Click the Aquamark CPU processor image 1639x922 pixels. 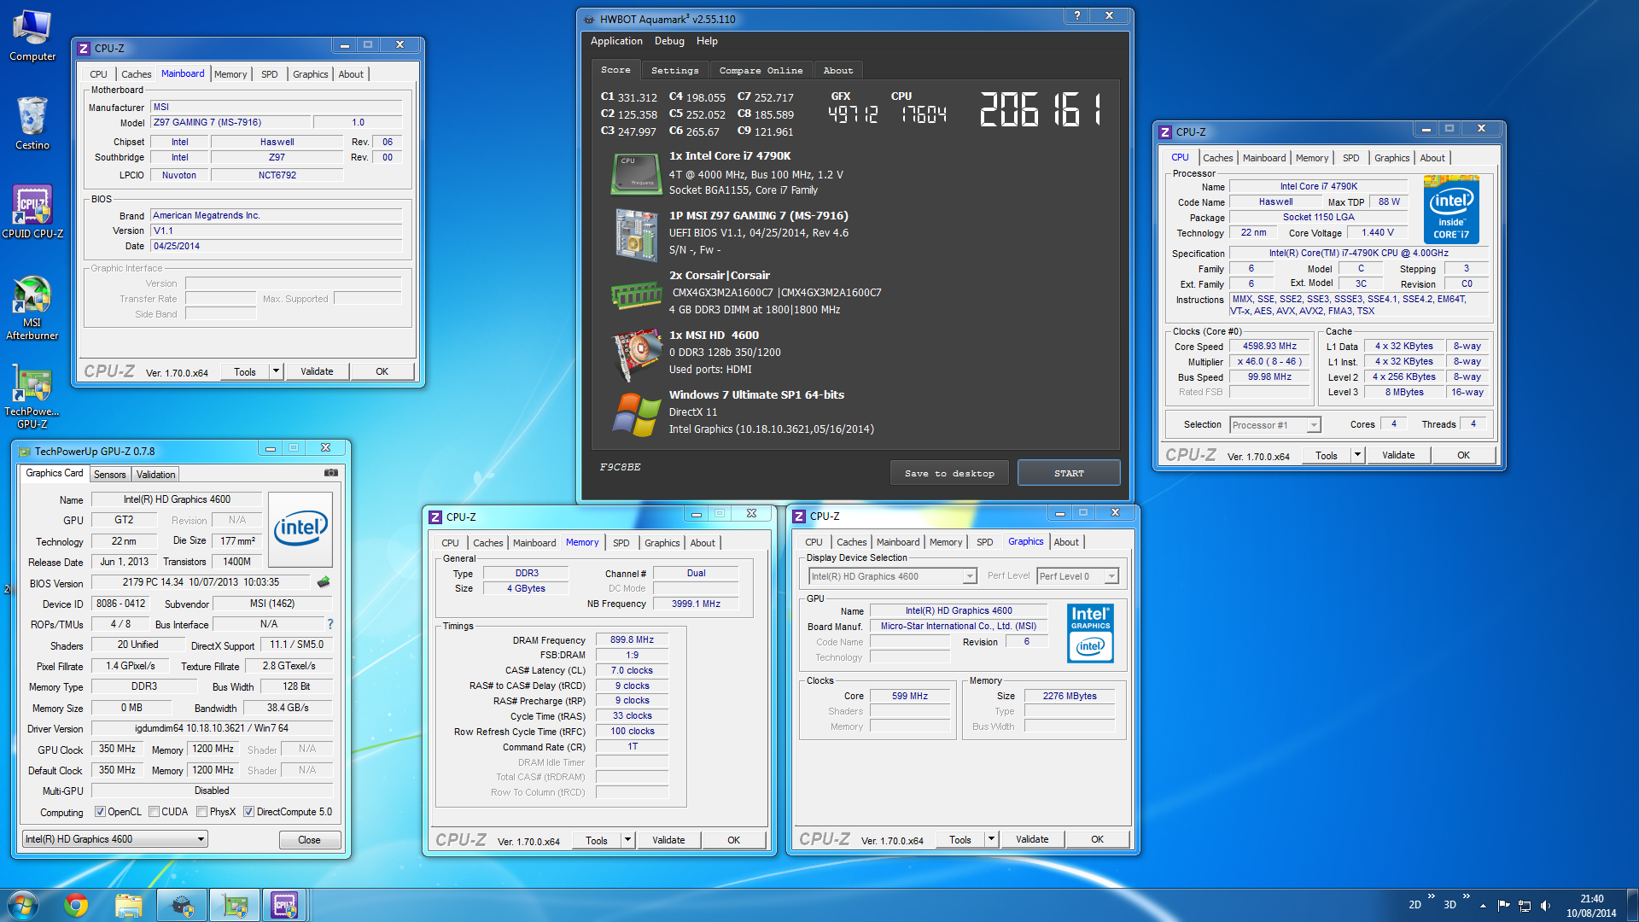(x=636, y=173)
